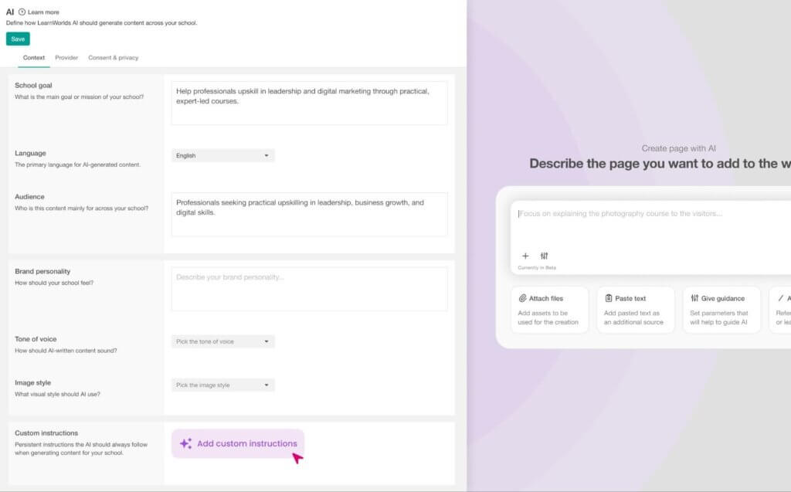The height and width of the screenshot is (492, 791).
Task: Select the Give guidance filters icon
Action: click(x=694, y=298)
